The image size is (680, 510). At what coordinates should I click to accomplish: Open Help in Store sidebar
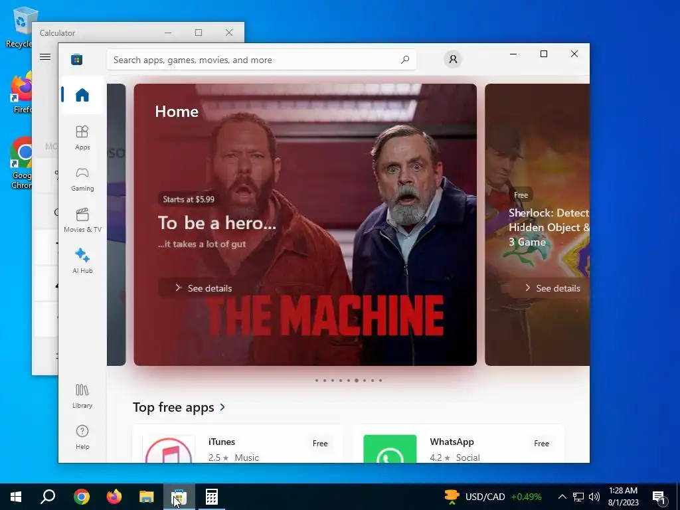coord(82,437)
